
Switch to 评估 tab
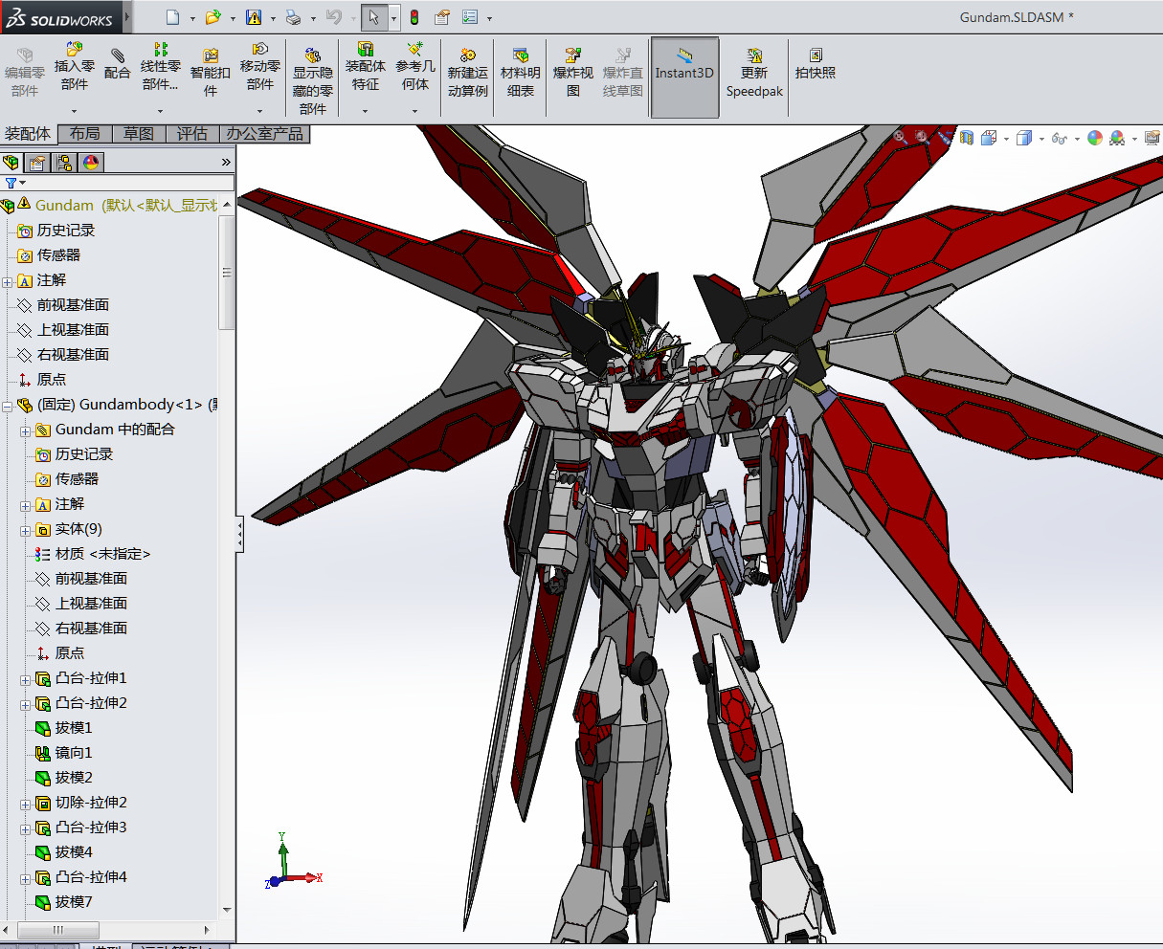click(192, 134)
